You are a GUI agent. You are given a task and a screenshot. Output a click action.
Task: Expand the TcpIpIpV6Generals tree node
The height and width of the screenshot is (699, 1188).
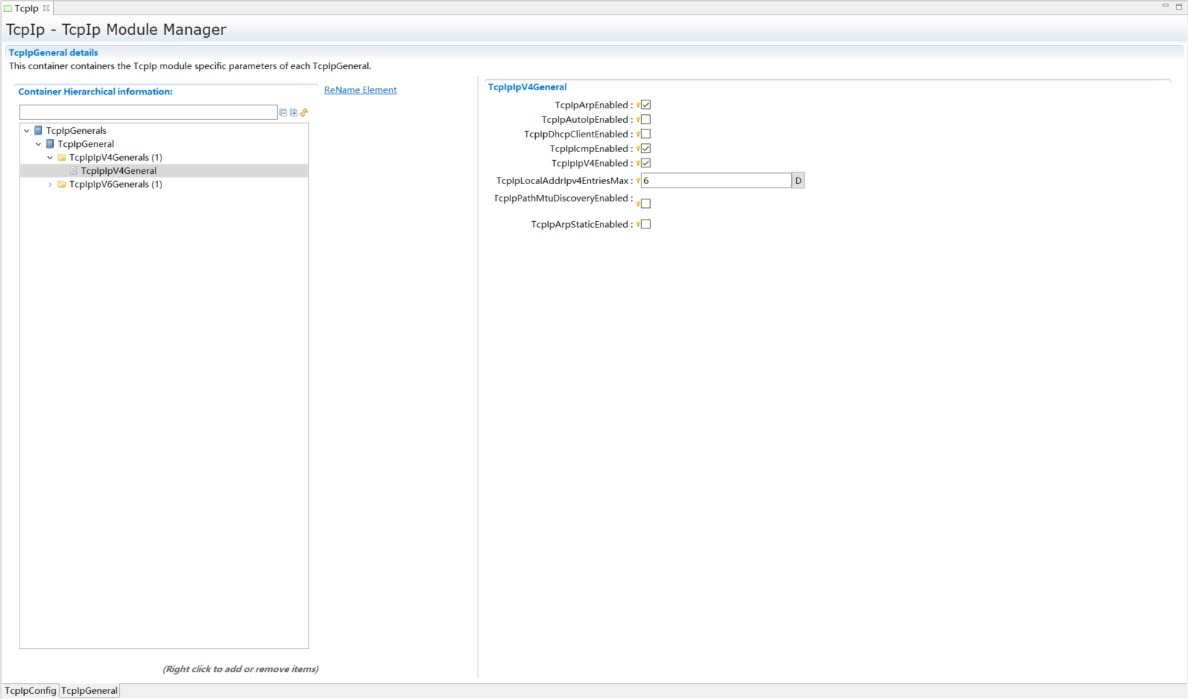click(50, 185)
